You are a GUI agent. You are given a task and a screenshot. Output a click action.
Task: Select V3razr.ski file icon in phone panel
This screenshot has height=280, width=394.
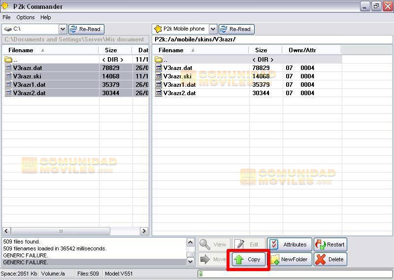[159, 76]
